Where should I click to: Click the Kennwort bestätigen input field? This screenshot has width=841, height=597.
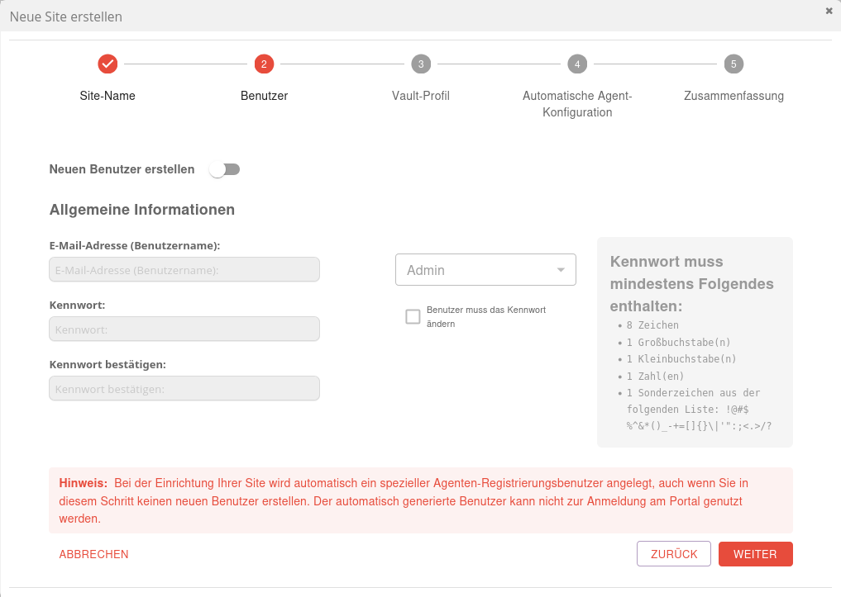(x=184, y=389)
